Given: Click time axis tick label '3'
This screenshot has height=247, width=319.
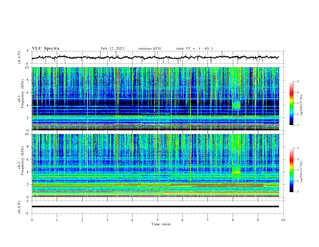Looking at the screenshot, I should (107, 220).
